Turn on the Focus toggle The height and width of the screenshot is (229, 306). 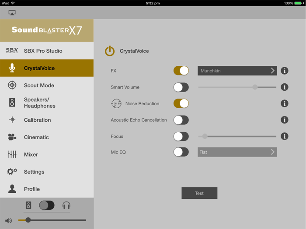click(181, 136)
